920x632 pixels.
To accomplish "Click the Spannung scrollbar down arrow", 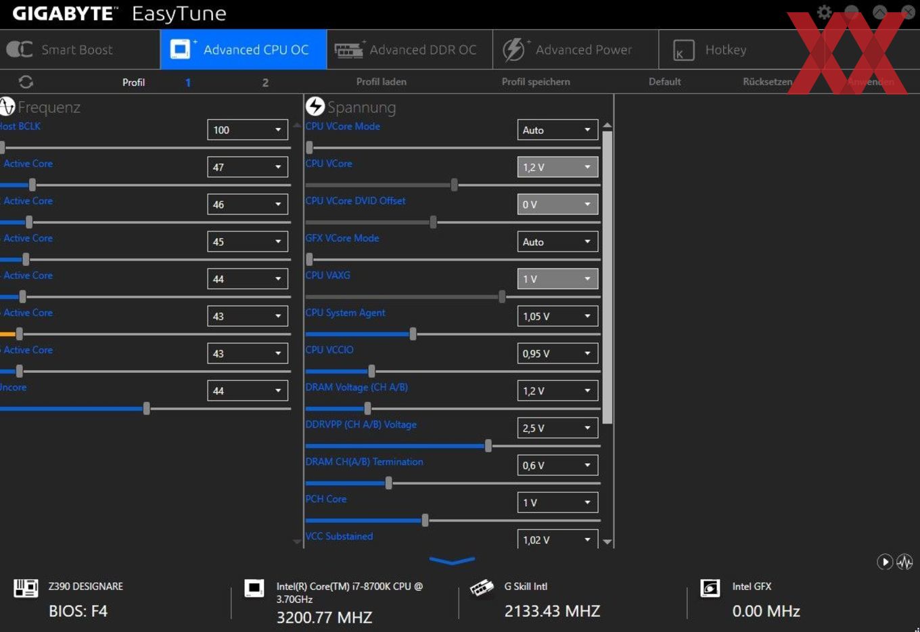I will 607,541.
